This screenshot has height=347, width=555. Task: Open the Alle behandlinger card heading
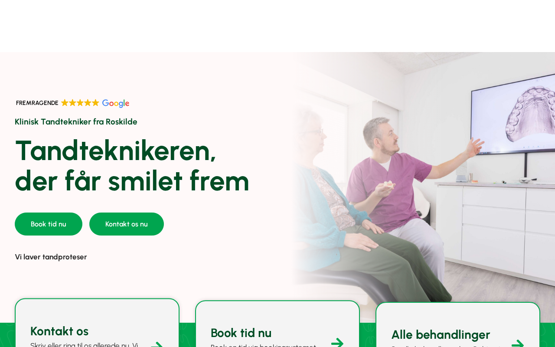pos(441,334)
